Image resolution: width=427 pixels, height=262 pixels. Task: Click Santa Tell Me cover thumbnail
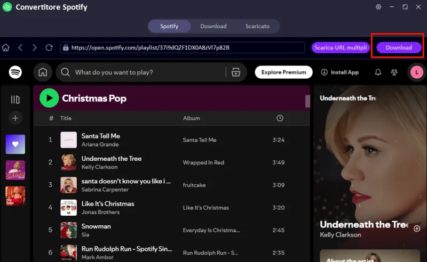tap(68, 140)
